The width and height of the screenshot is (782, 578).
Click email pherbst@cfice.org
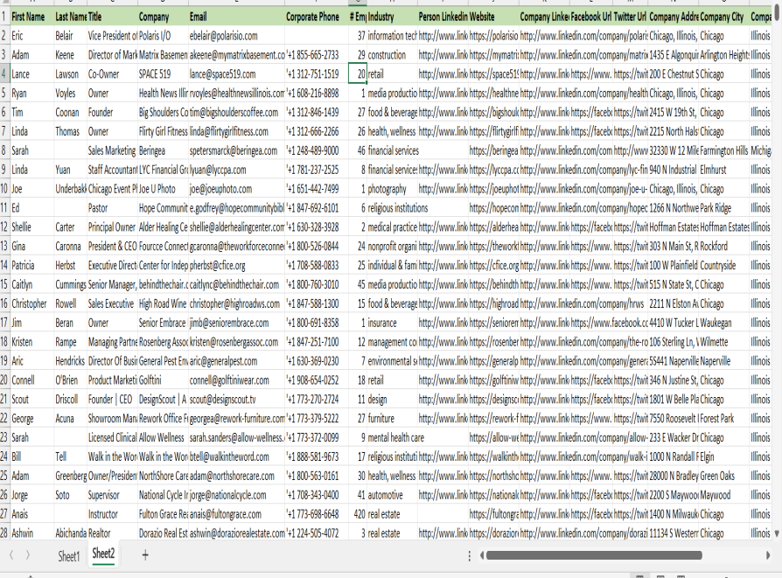click(236, 265)
